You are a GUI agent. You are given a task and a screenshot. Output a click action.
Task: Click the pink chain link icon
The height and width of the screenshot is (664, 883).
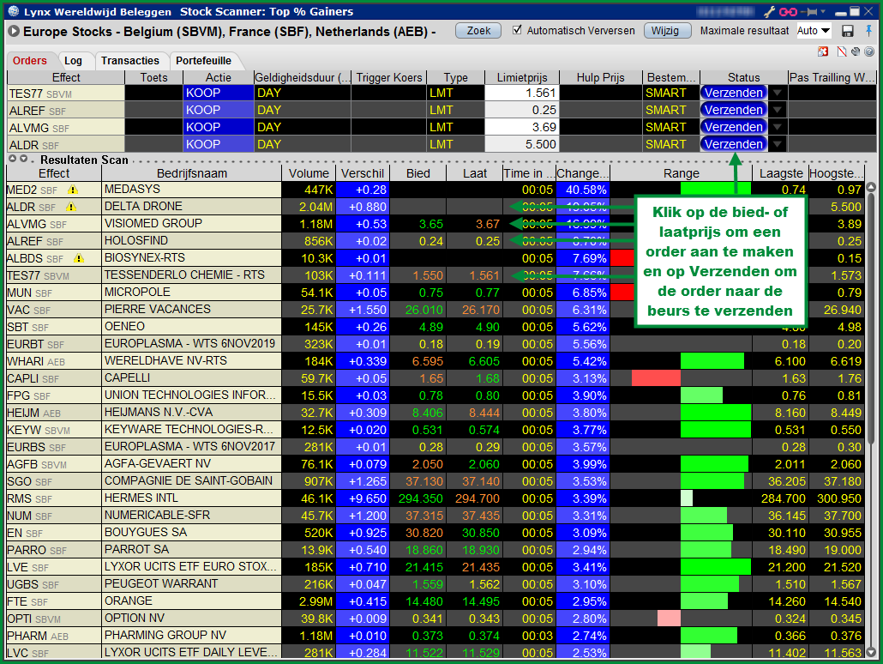click(788, 11)
